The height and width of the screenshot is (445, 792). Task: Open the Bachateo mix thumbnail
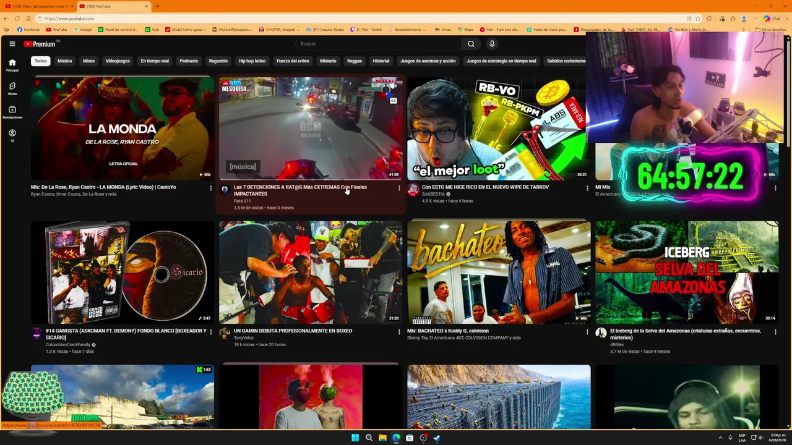(x=499, y=272)
